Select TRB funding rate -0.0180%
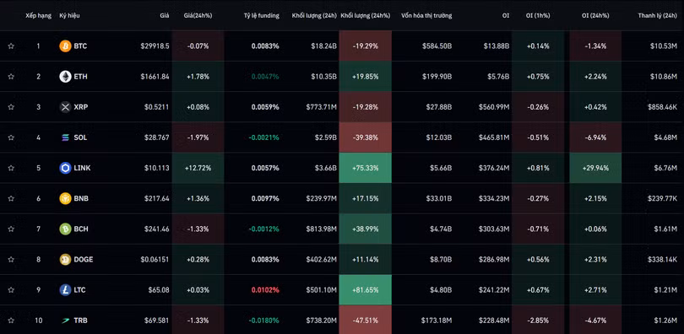 pos(264,321)
